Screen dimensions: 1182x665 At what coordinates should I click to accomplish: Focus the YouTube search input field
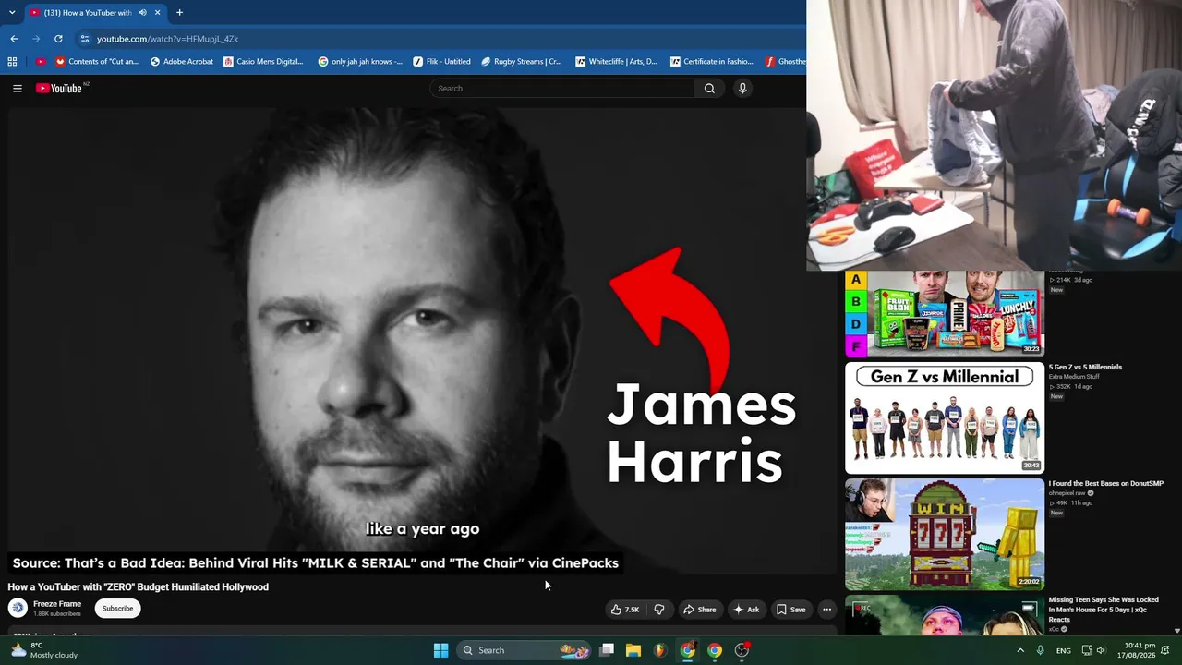pyautogui.click(x=561, y=89)
